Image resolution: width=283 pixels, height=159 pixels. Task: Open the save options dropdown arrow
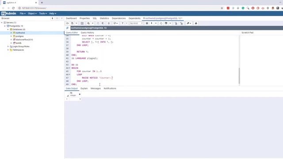point(76,23)
